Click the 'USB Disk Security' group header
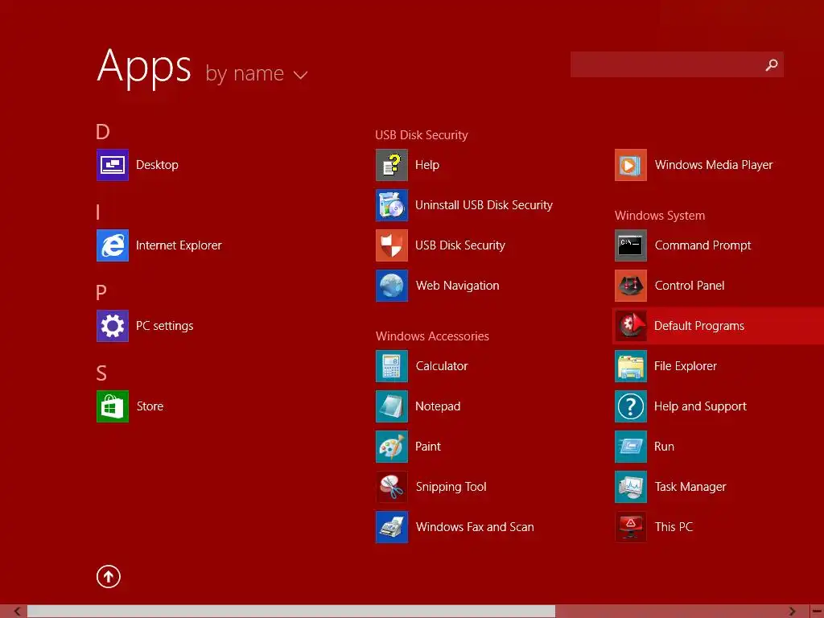This screenshot has width=824, height=618. 422,135
